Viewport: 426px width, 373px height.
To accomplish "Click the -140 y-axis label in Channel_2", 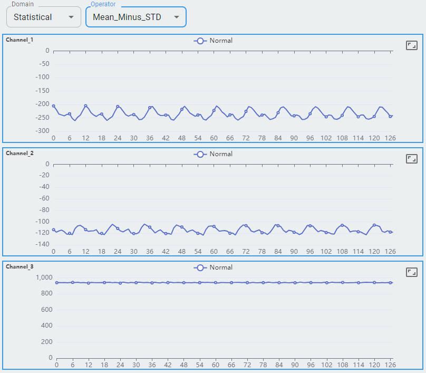I will tap(41, 245).
